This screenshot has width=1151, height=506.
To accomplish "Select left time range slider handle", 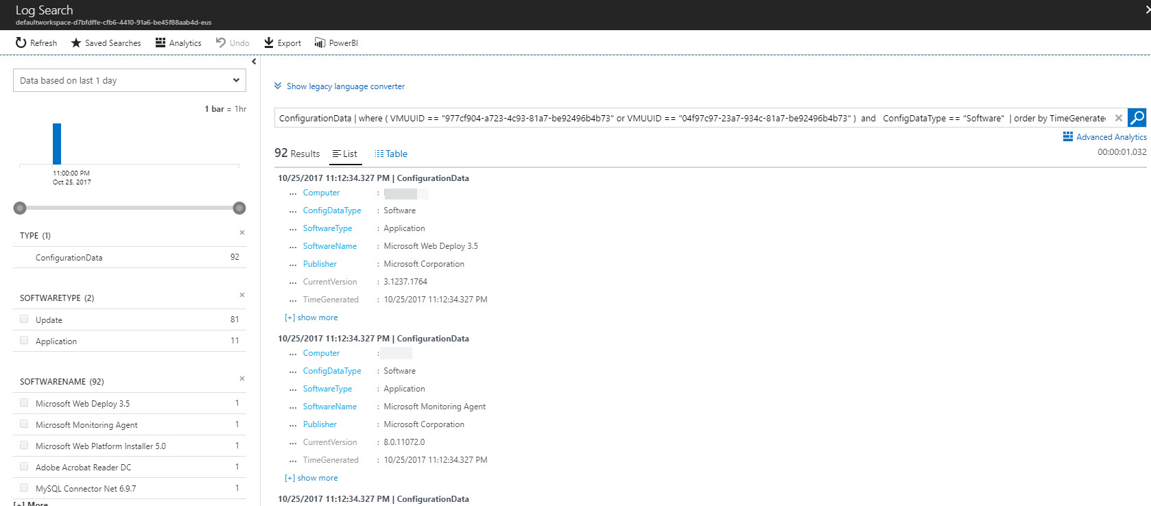I will point(20,208).
